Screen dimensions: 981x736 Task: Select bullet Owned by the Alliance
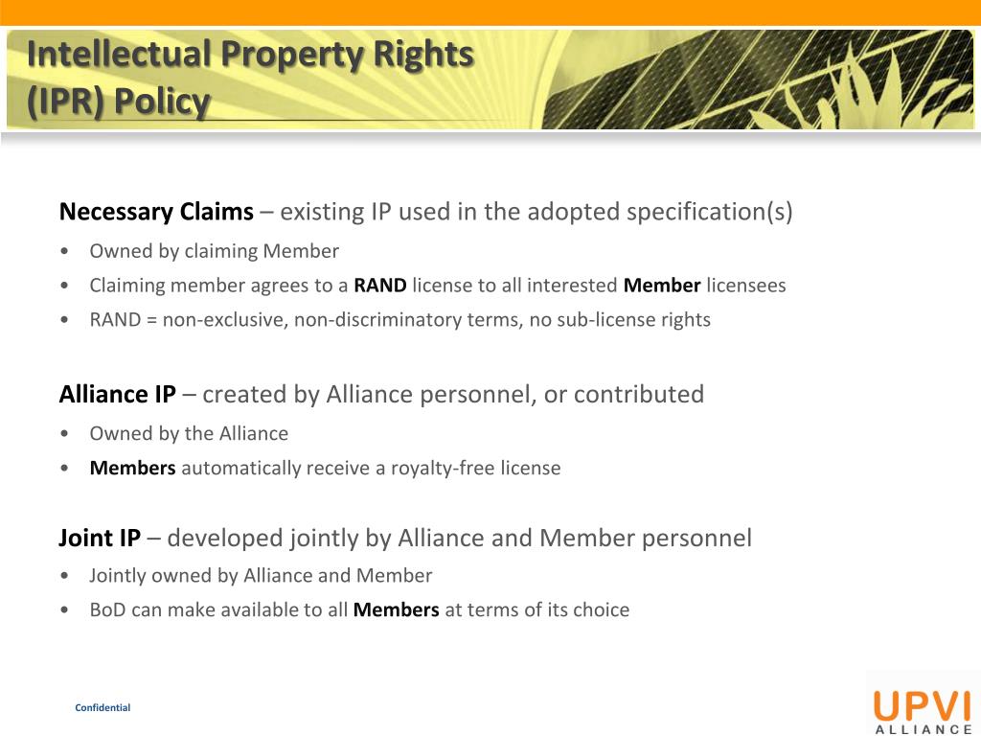click(x=189, y=434)
